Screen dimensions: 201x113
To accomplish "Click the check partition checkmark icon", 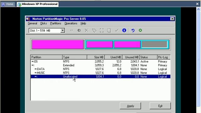I will click(117, 30).
